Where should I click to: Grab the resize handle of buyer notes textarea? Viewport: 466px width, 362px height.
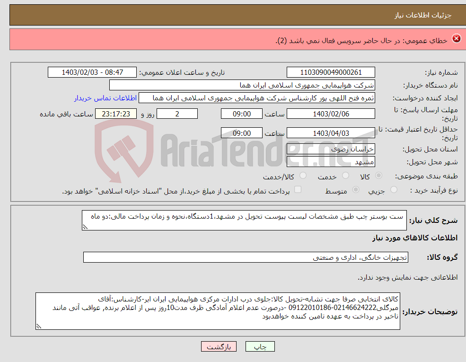pyautogui.click(x=39, y=327)
